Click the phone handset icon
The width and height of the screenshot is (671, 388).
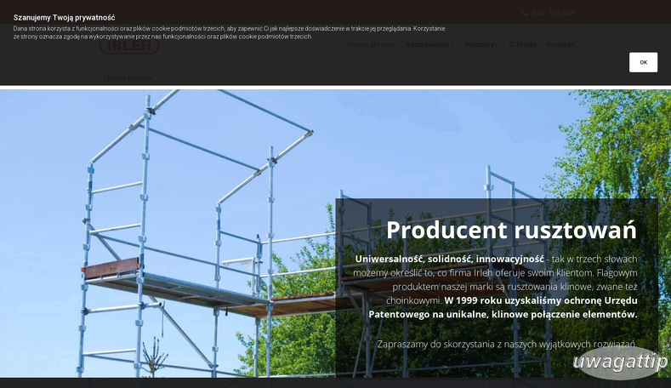[x=525, y=13]
